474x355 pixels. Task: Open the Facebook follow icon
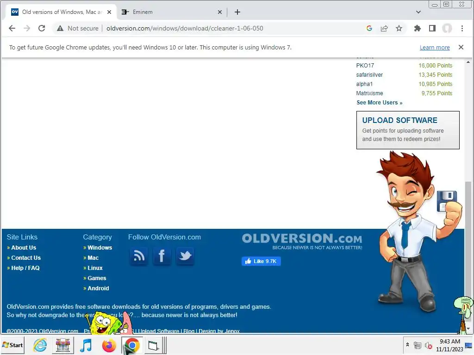pyautogui.click(x=162, y=256)
